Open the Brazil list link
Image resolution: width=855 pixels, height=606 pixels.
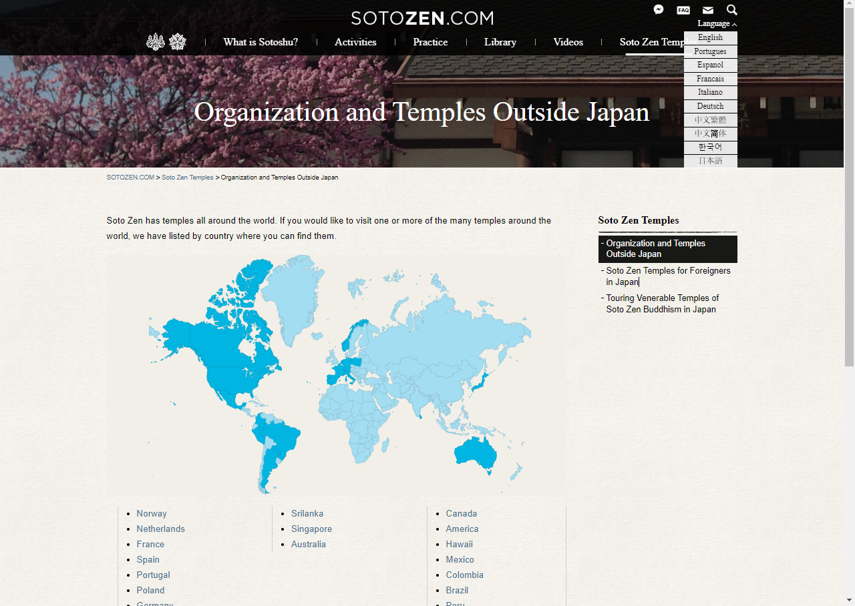(x=457, y=590)
